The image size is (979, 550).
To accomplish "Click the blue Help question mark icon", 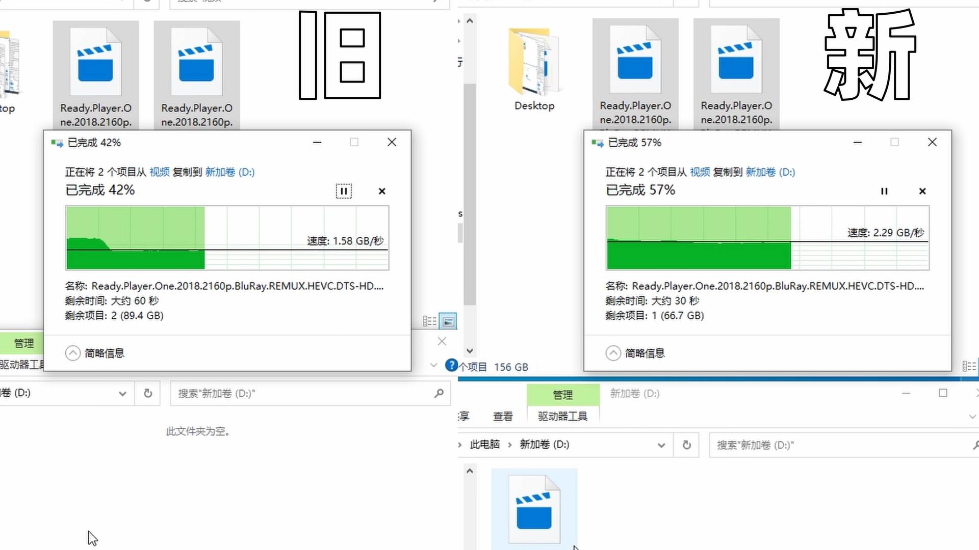I will coord(452,366).
